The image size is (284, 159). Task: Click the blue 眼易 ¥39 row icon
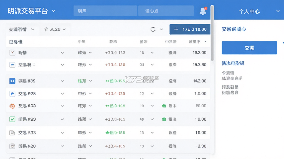tap(12, 81)
